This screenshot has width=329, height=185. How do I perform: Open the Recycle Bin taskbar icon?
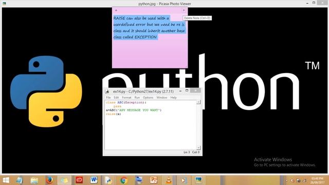(20, 180)
